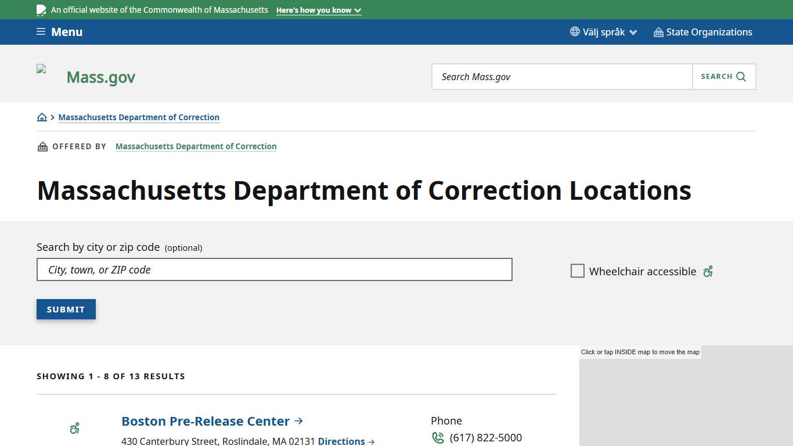Screen dimensions: 793x446
Task: Click the wheelchair accessibility icon near Boston Pre-Release Center
Action: coord(74,427)
